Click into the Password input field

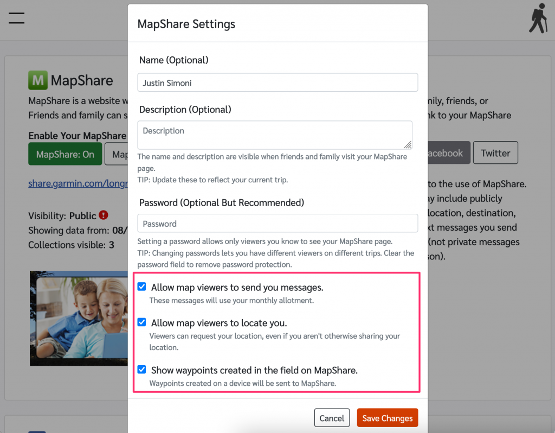pyautogui.click(x=277, y=224)
